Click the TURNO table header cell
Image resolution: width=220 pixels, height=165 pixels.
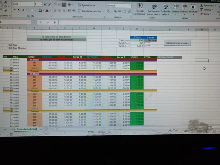(34, 57)
